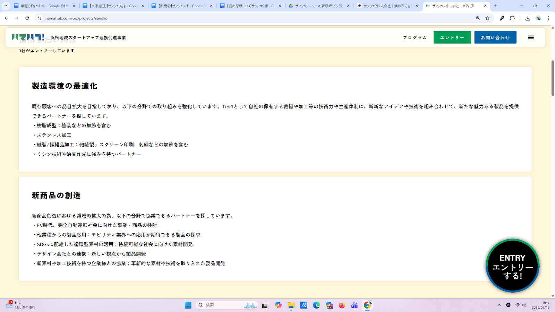Click the 製造環境の最適化 heading

[x=65, y=86]
